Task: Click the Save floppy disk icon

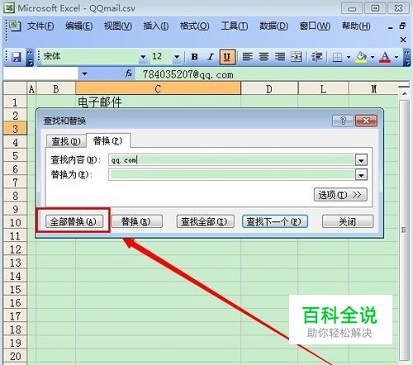Action: (16, 57)
